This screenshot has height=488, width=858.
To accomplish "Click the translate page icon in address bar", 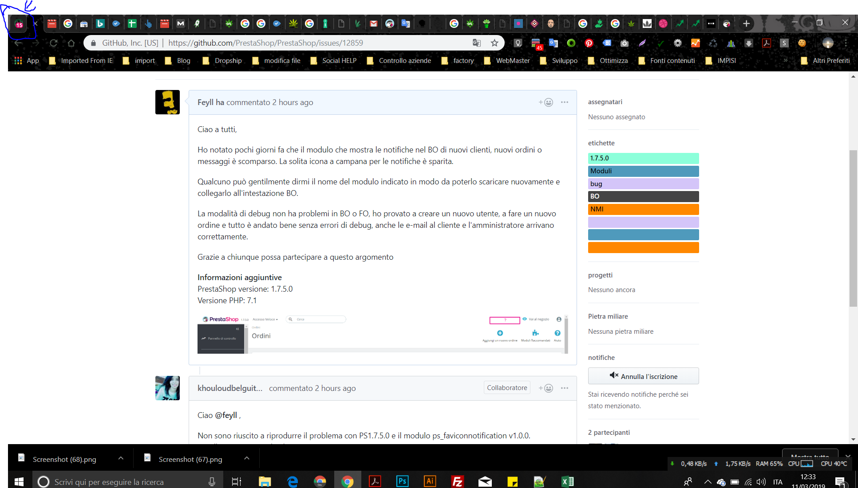I will coord(477,43).
